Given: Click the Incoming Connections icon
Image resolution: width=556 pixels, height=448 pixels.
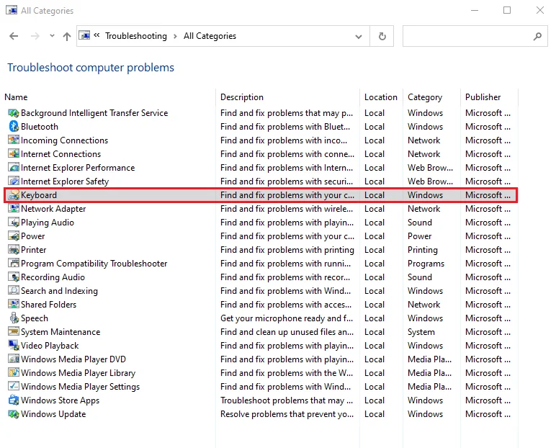Looking at the screenshot, I should 14,140.
